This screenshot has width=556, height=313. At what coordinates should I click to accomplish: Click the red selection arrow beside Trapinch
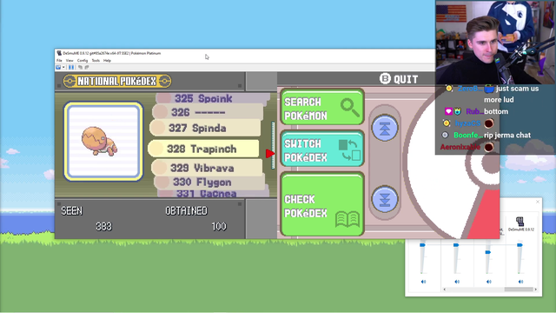point(270,153)
